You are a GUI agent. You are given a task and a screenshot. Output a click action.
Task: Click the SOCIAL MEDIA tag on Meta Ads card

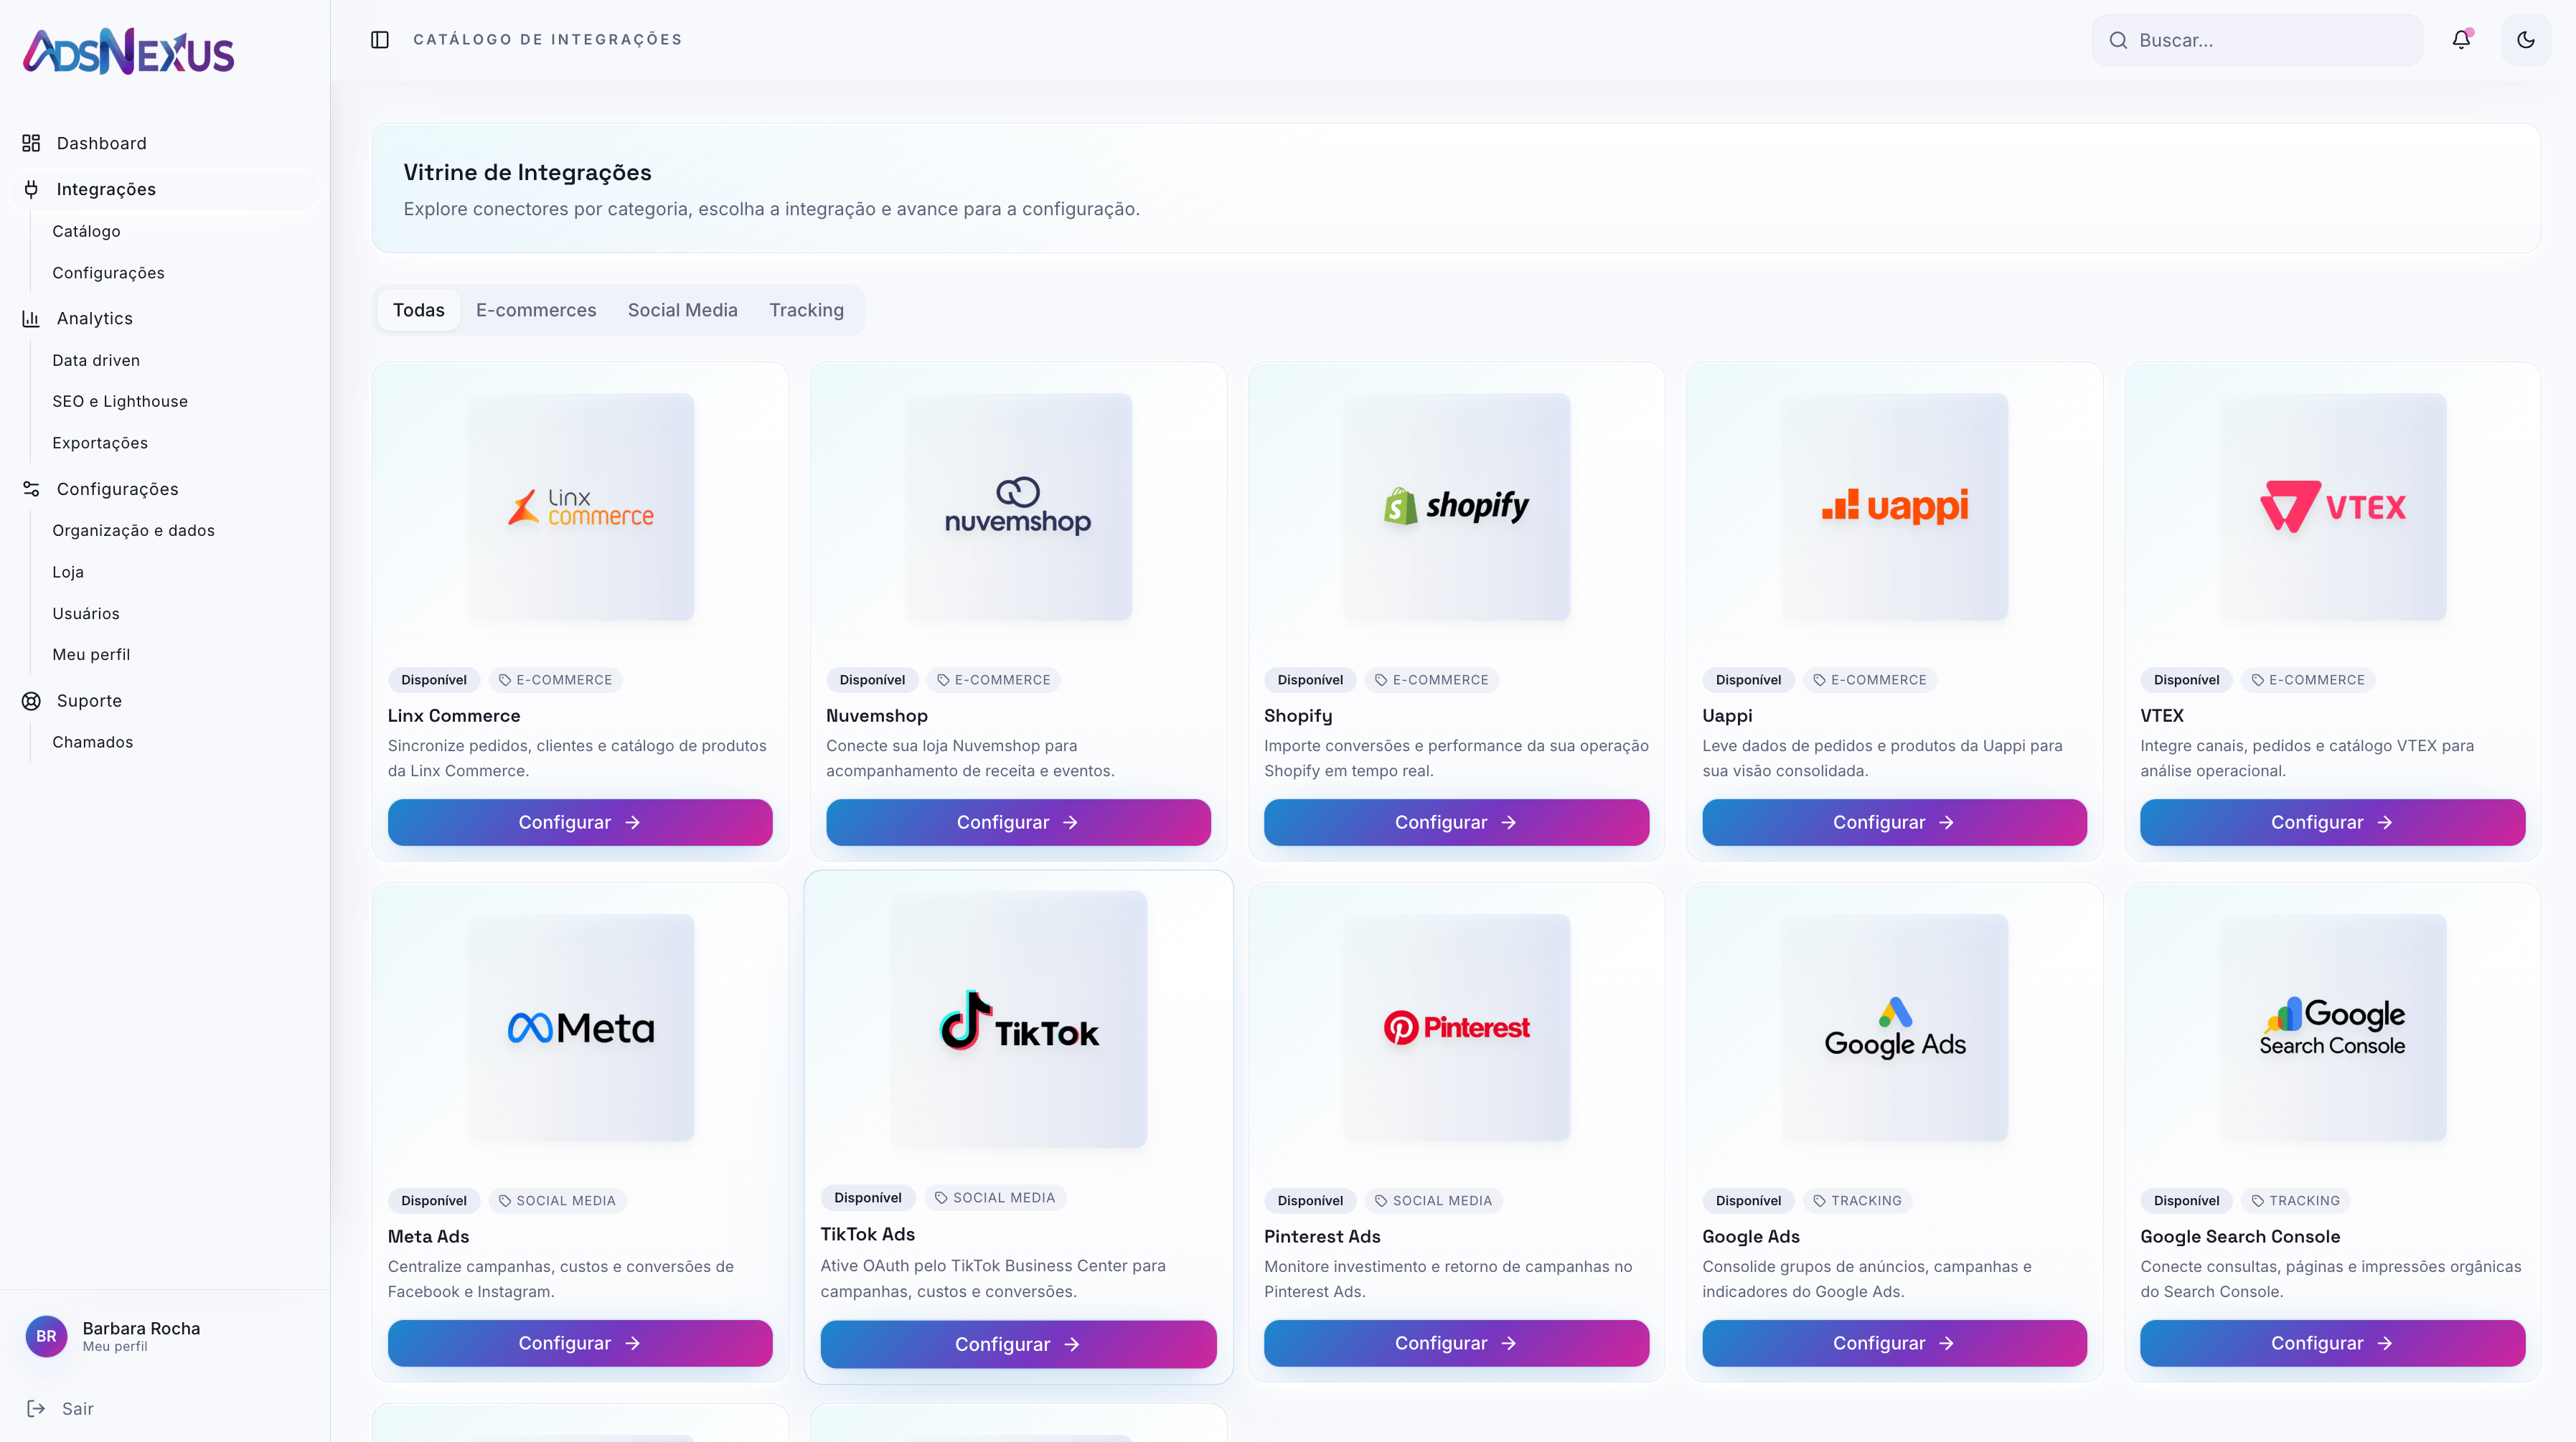[557, 1201]
